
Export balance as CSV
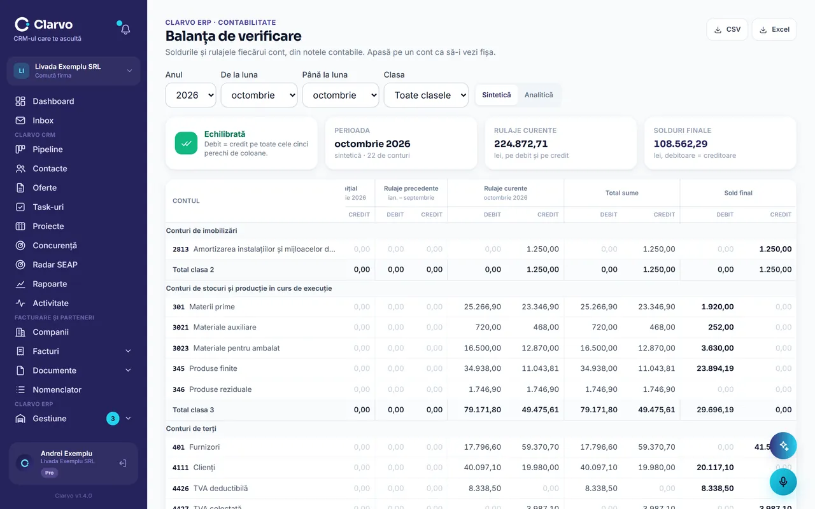(727, 29)
